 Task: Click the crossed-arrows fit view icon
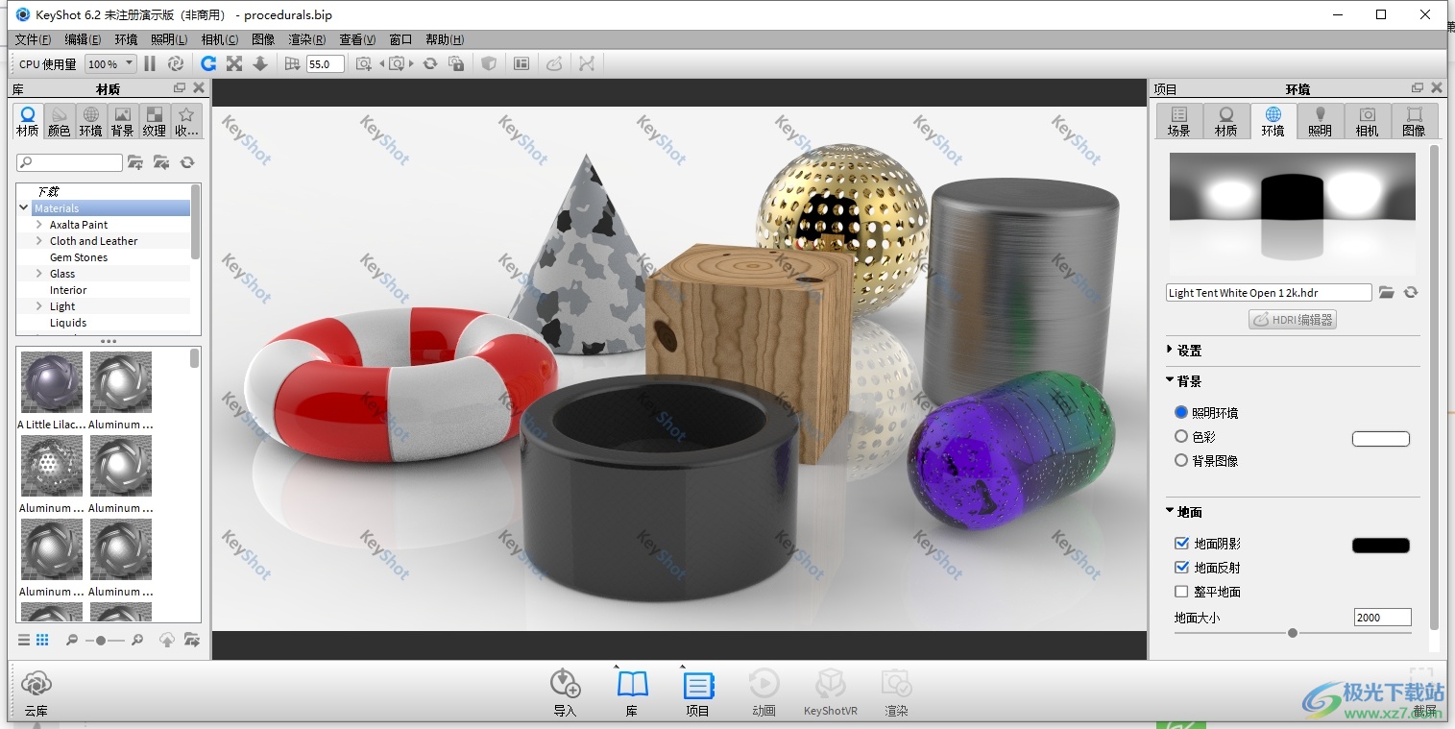pos(234,63)
